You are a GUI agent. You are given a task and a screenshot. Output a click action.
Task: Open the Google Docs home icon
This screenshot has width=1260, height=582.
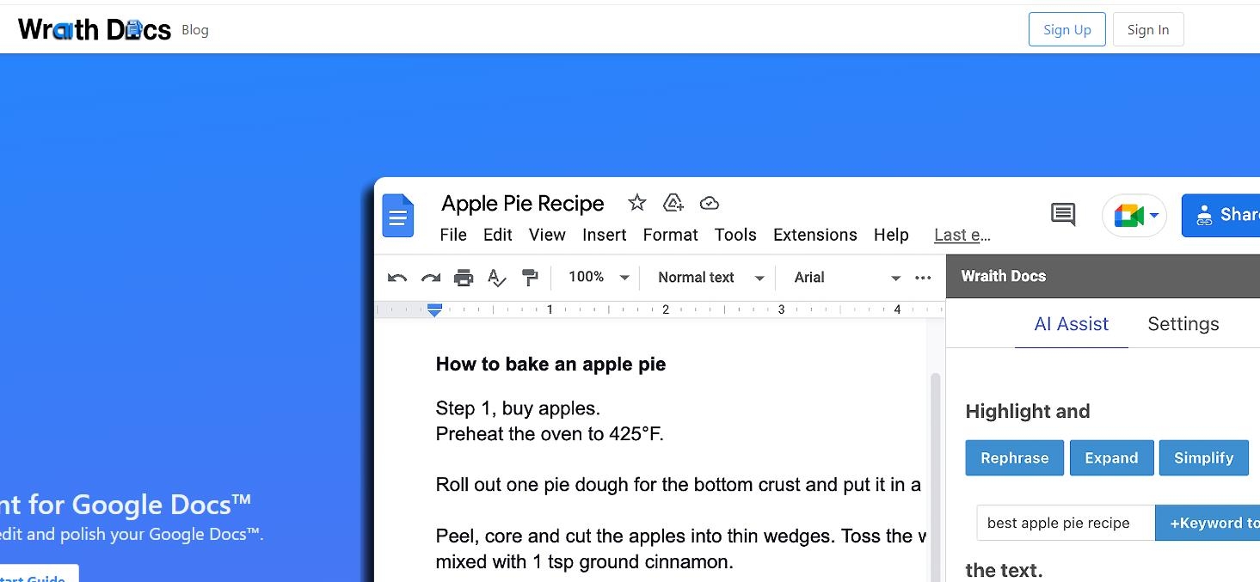(x=398, y=216)
